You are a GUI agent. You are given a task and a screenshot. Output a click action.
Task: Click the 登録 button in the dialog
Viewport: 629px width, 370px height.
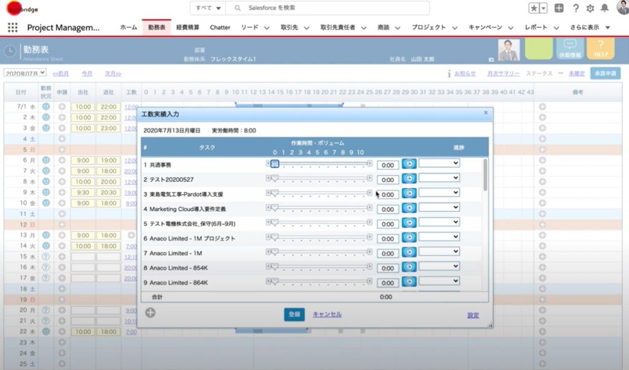click(294, 315)
